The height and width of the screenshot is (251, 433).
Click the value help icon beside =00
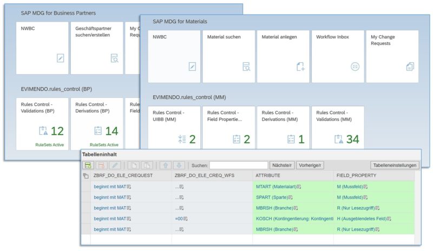(185, 219)
